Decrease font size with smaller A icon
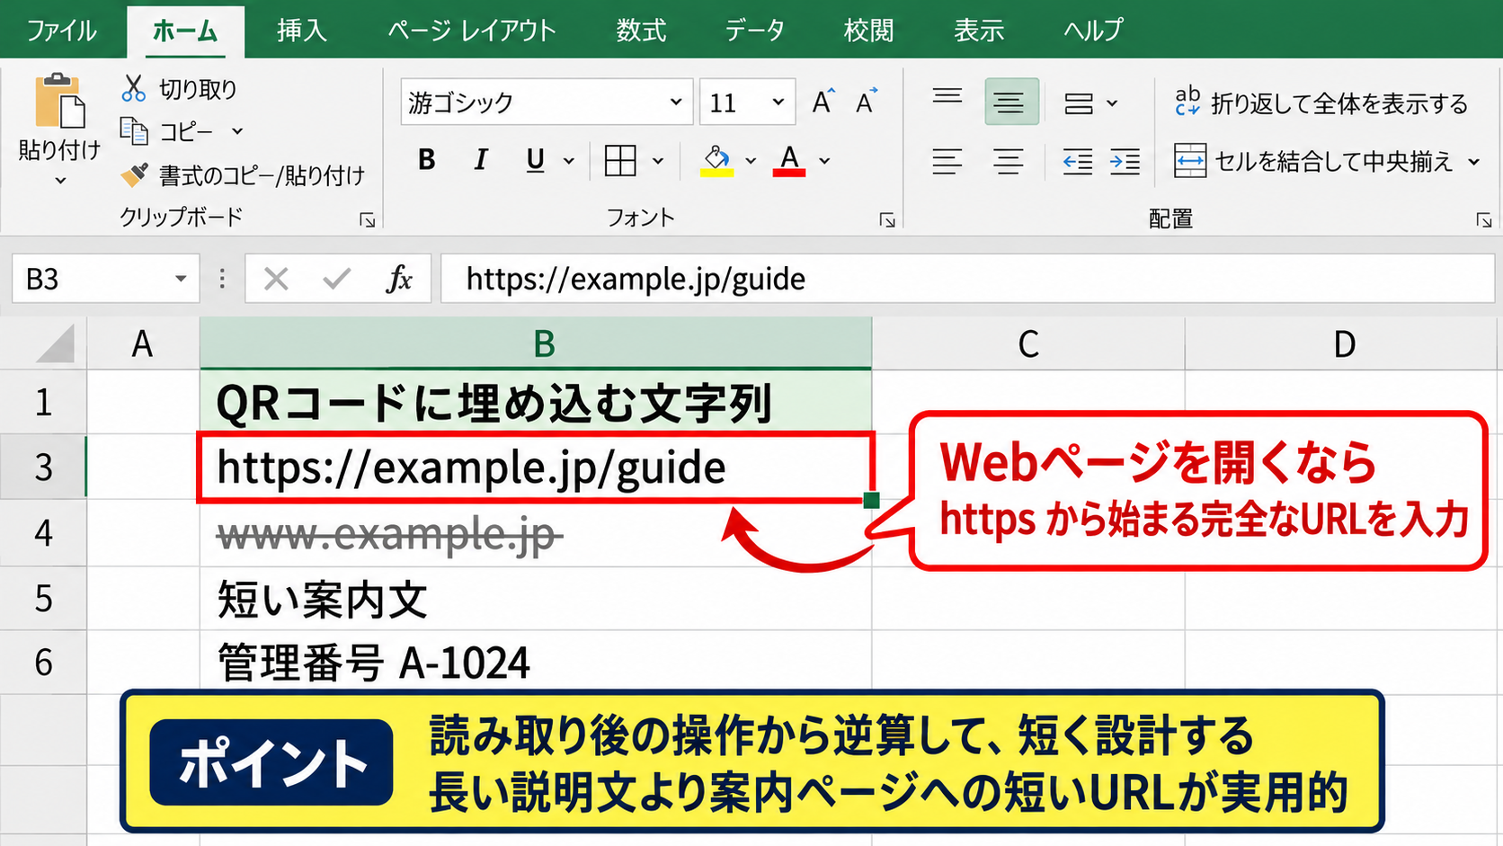Screen dimensions: 1503x846 (x=866, y=102)
